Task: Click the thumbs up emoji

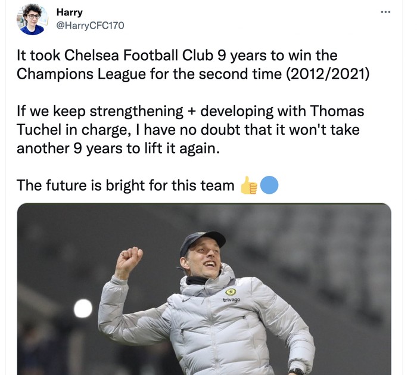Action: point(248,185)
